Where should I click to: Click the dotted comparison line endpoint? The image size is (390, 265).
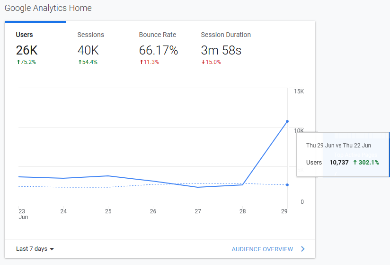click(x=287, y=185)
